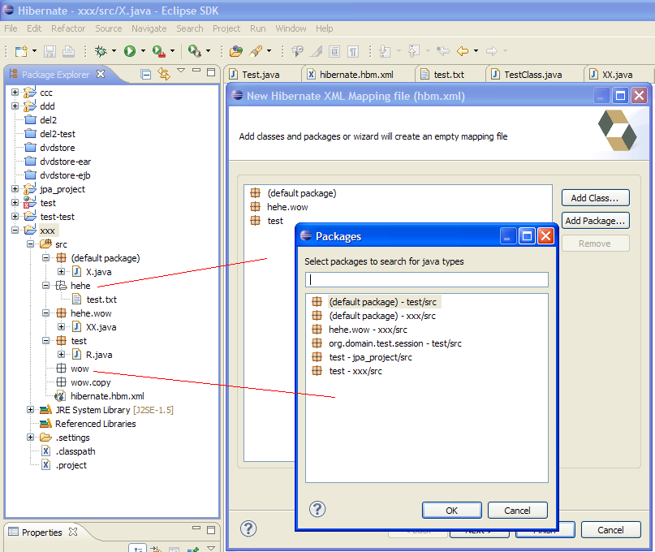The height and width of the screenshot is (552, 655).
Task: Maximize the Package Explorer view
Action: 211,72
